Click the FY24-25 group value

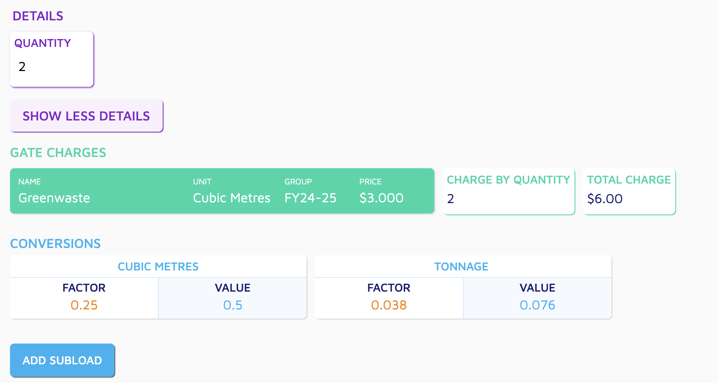(310, 198)
